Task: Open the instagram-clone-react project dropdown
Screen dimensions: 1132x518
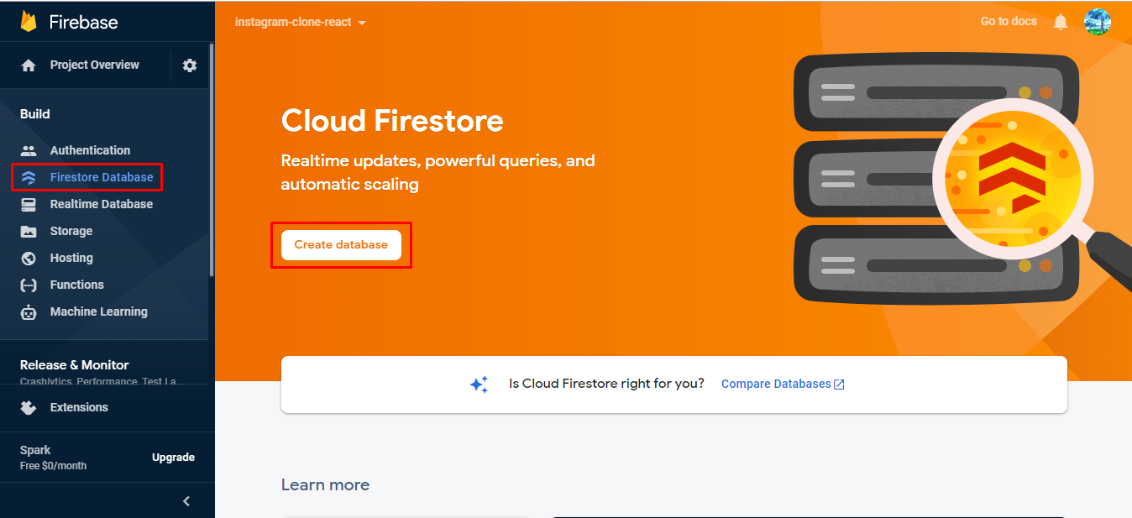Action: point(299,22)
